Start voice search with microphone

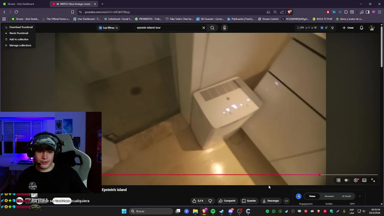pyautogui.click(x=224, y=28)
